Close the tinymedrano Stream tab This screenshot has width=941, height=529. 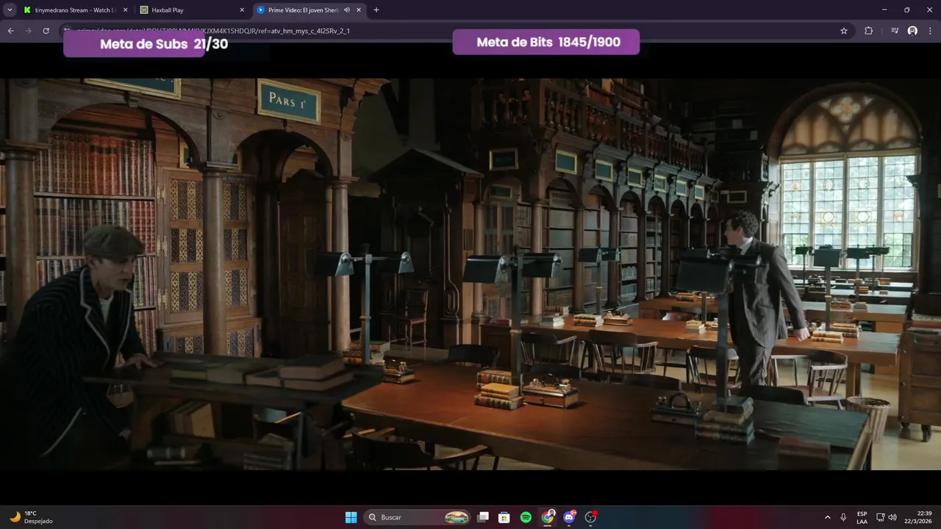coord(125,10)
